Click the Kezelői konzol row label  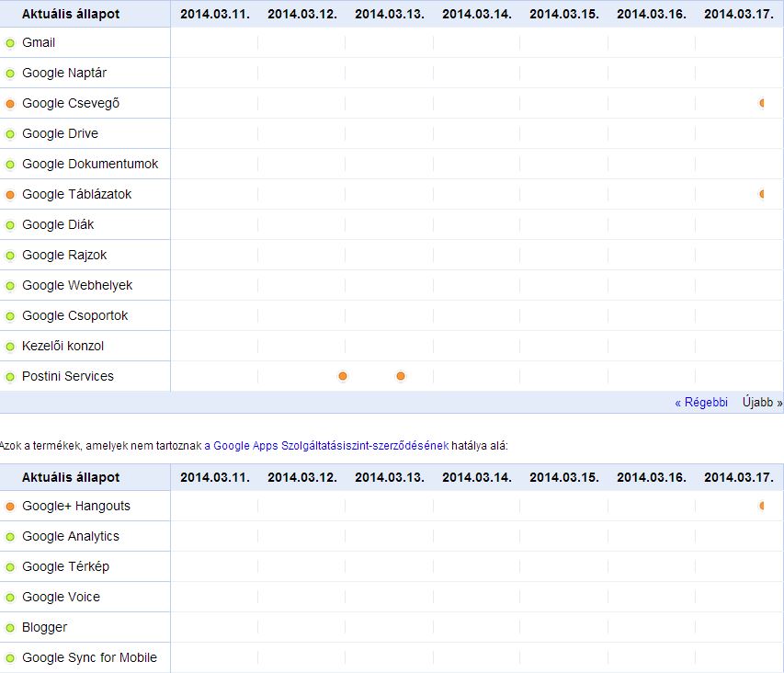click(62, 346)
